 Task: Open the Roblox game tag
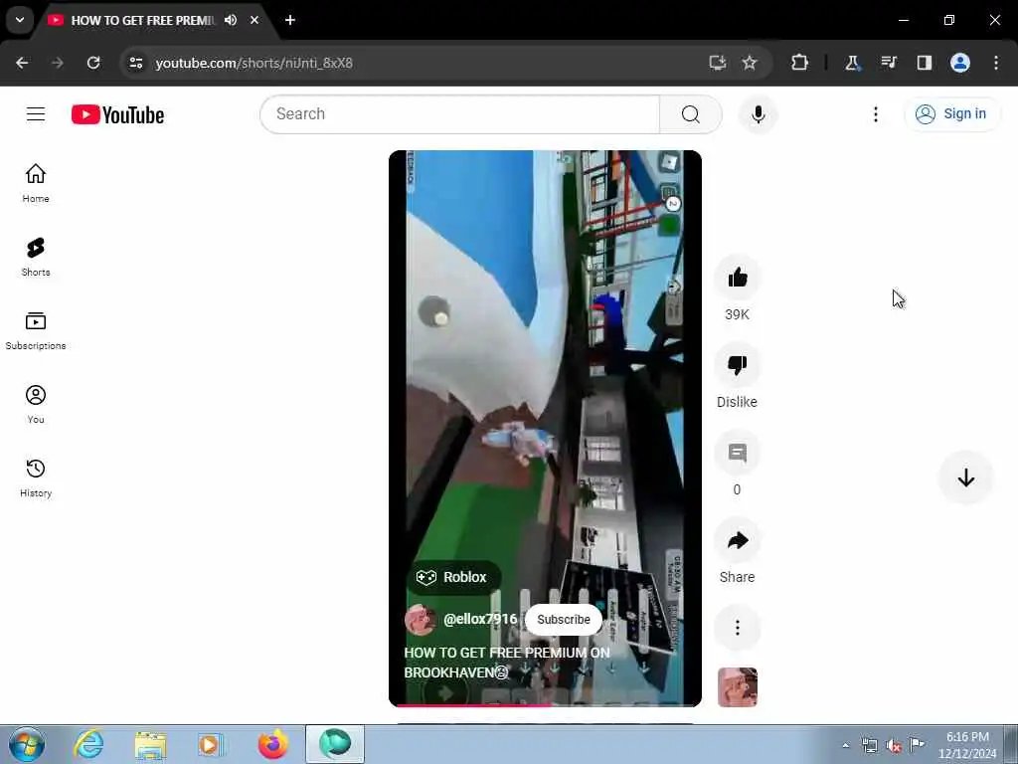coord(452,577)
